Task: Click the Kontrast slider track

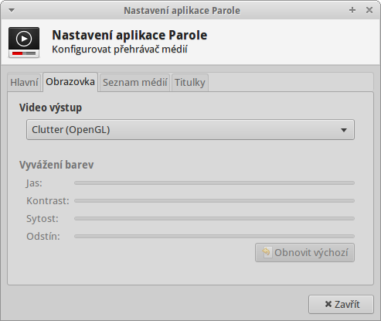Action: pyautogui.click(x=214, y=200)
